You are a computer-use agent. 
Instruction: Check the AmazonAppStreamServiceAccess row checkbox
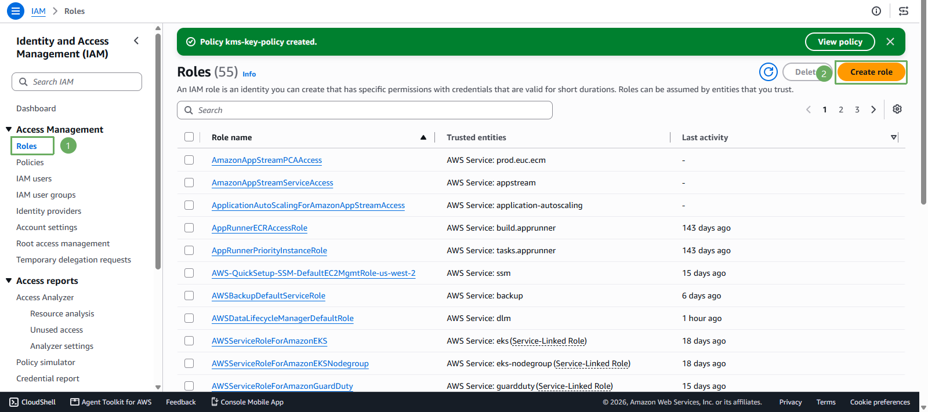click(189, 183)
